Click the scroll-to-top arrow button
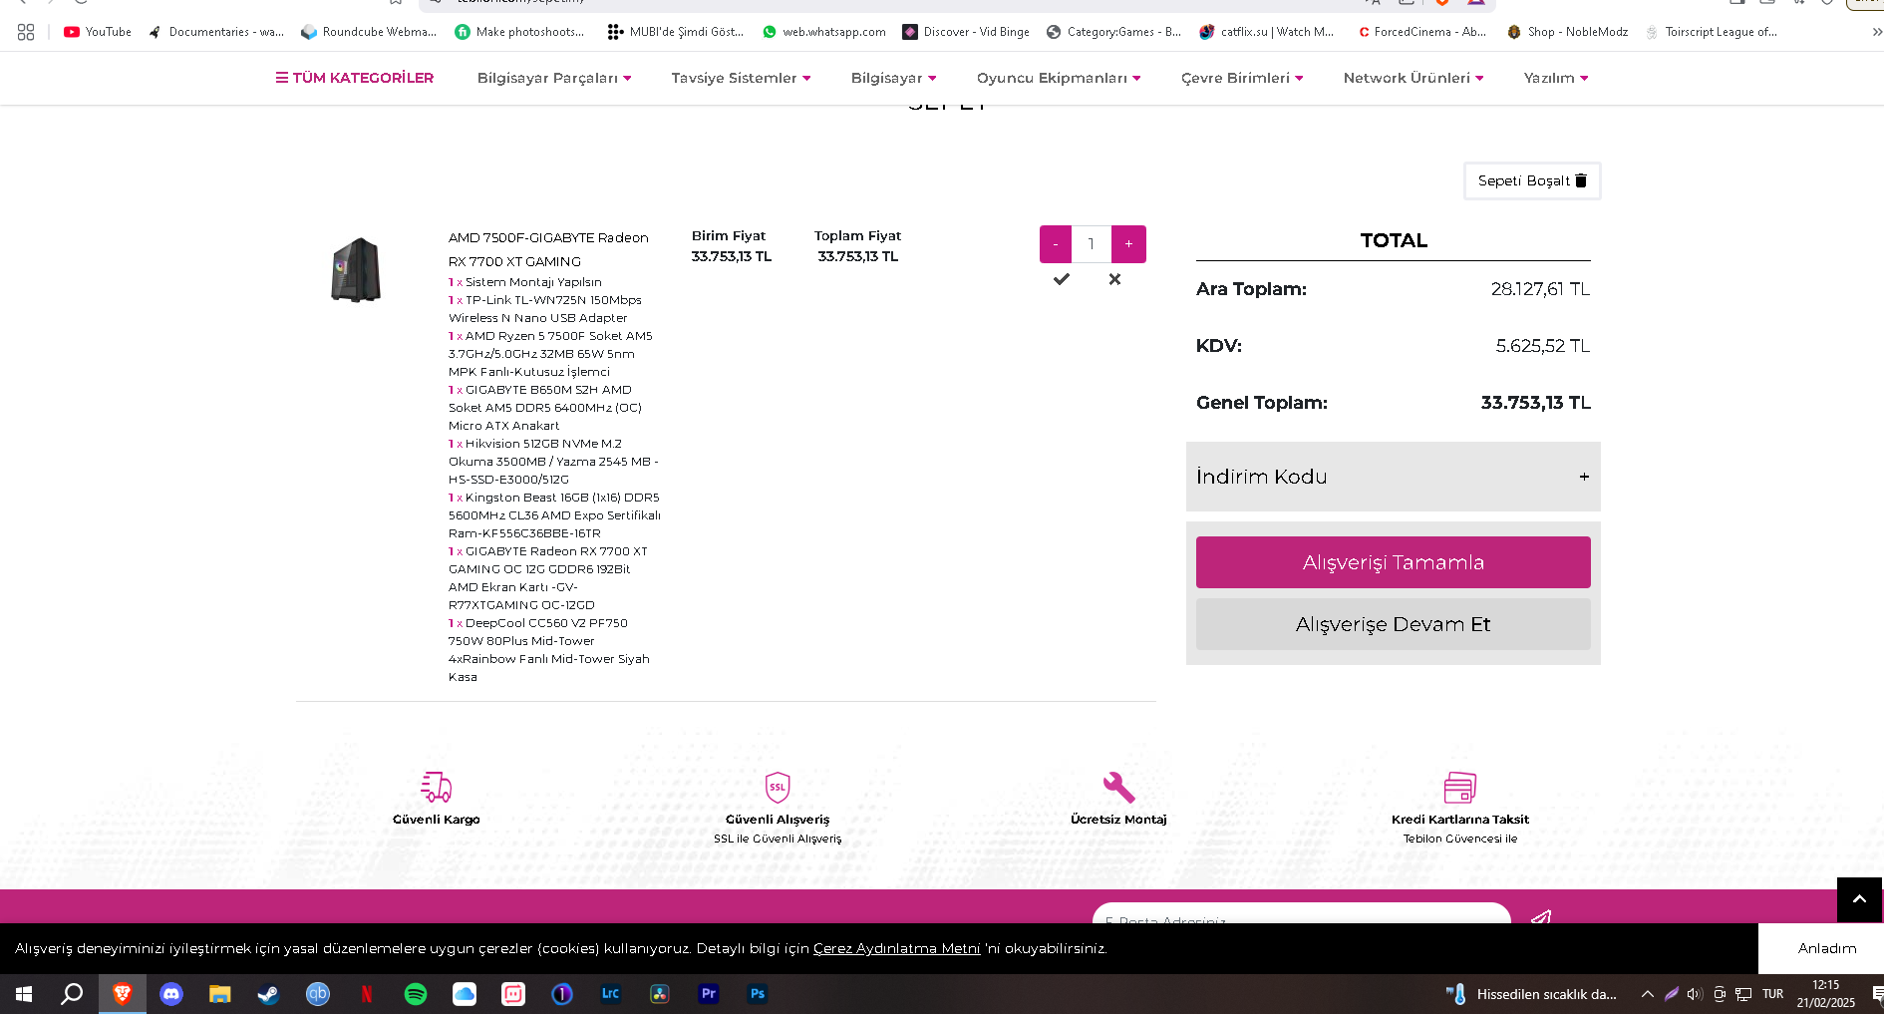The height and width of the screenshot is (1014, 1884). click(x=1859, y=899)
